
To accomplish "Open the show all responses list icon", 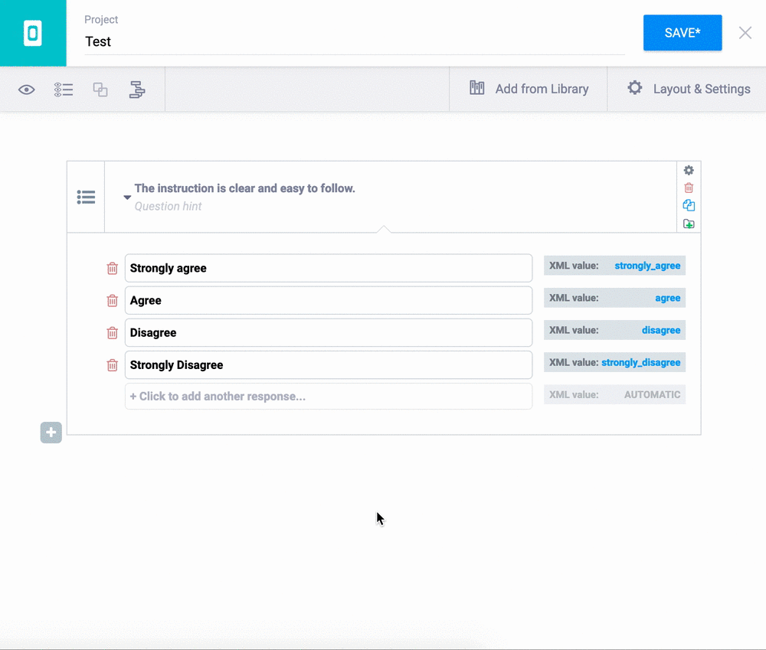I will pyautogui.click(x=64, y=90).
